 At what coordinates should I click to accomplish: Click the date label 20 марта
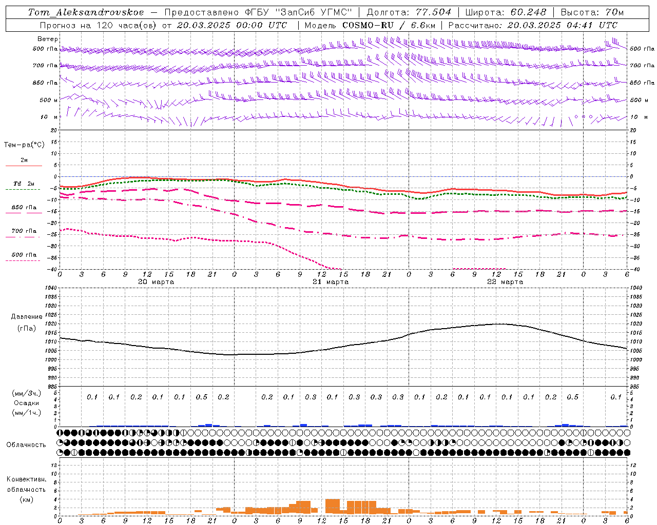click(156, 282)
